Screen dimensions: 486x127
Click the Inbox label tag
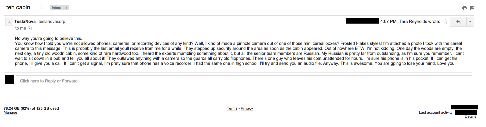click(x=56, y=8)
